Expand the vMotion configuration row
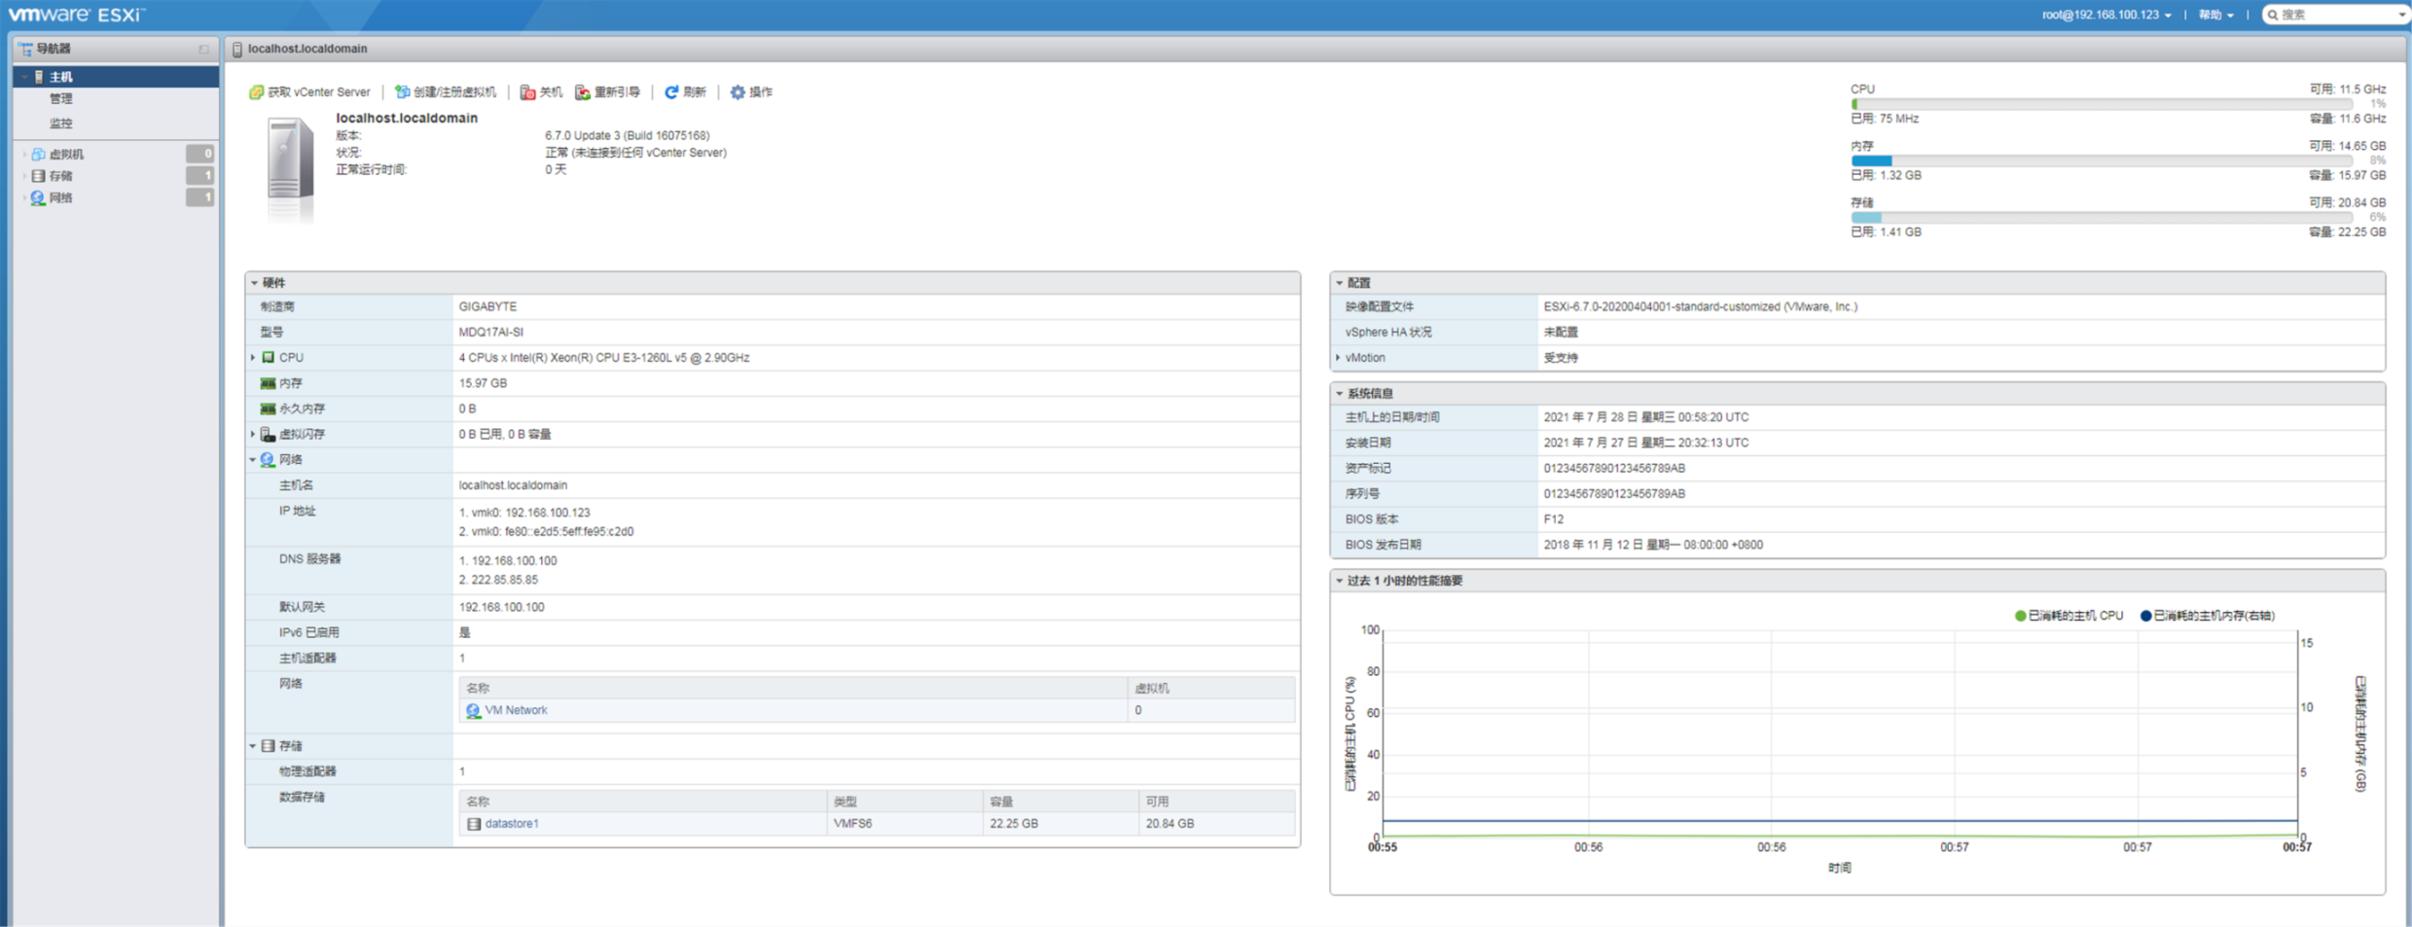This screenshot has width=2412, height=927. pos(1339,358)
